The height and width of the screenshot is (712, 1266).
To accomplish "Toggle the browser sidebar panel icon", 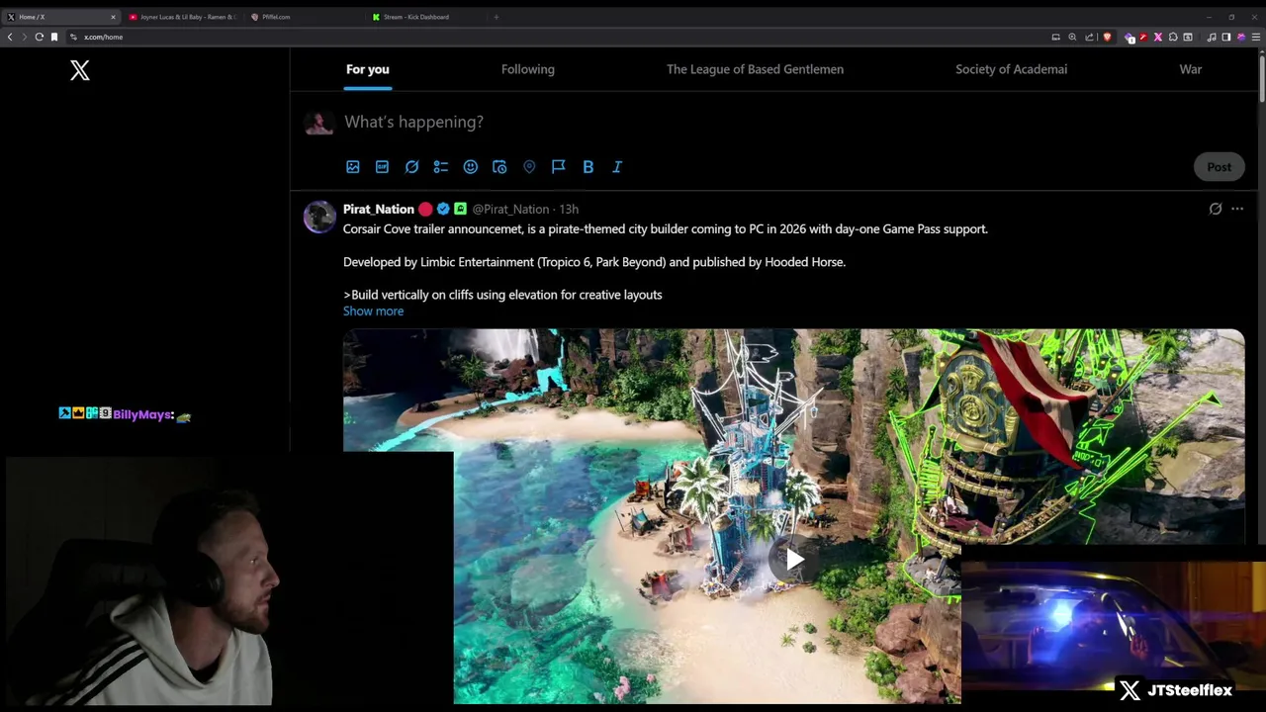I will [x=1226, y=37].
